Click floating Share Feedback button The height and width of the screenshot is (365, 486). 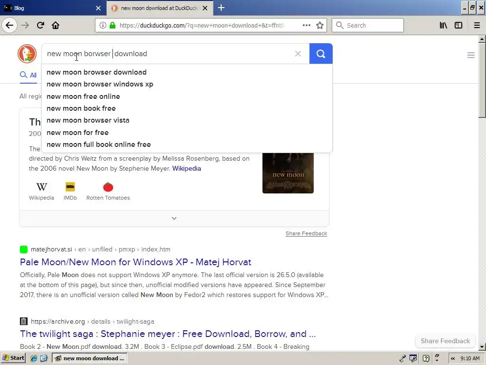(x=445, y=341)
